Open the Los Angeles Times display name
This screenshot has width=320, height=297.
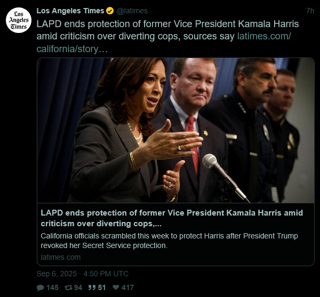tap(70, 11)
